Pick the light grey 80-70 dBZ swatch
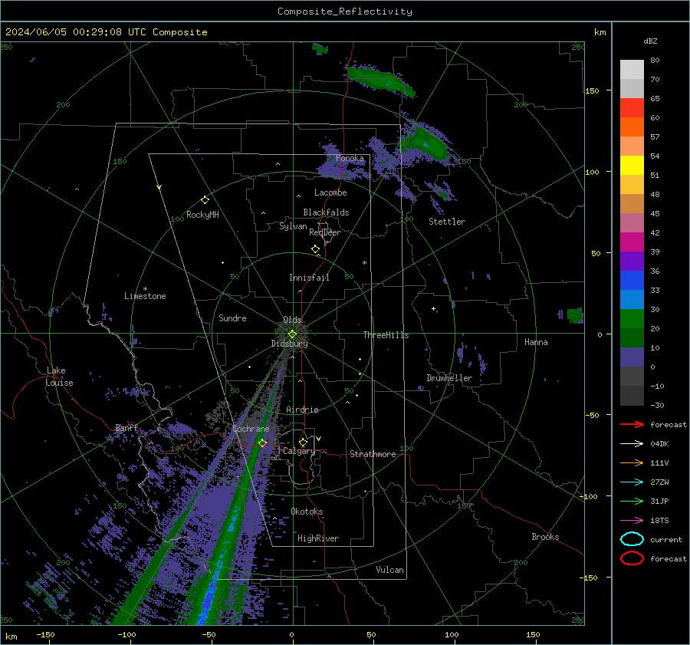690x645 pixels. pos(632,69)
